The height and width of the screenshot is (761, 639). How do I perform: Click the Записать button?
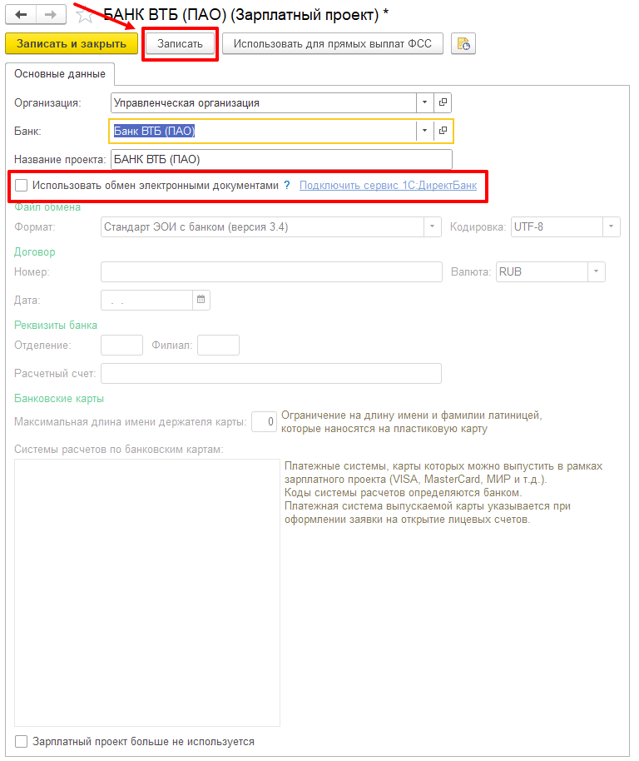point(180,43)
